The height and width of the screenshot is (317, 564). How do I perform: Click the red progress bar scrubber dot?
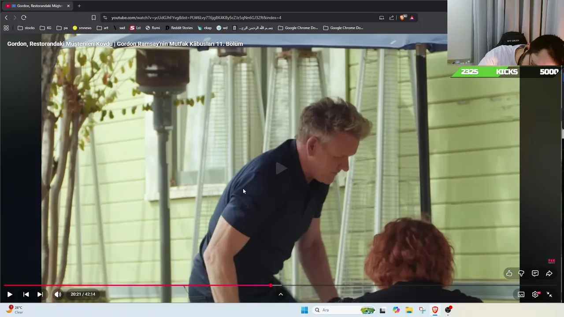click(x=271, y=285)
